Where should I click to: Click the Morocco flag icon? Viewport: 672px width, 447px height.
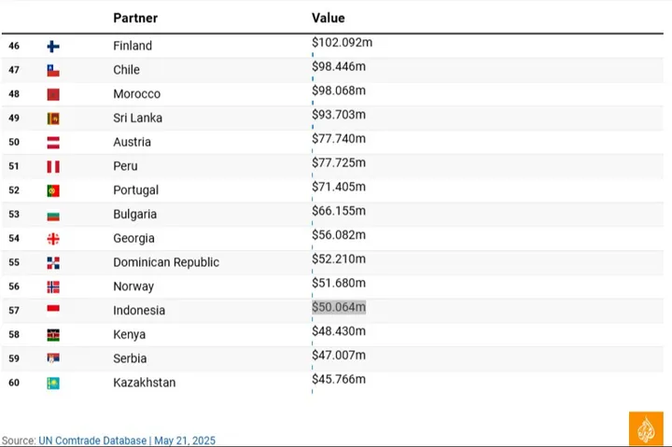(53, 94)
